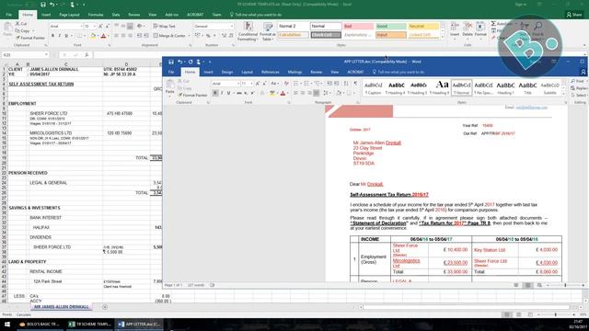Click Insert cells button in Excel
Screen dimensions: 589x331
point(455,29)
